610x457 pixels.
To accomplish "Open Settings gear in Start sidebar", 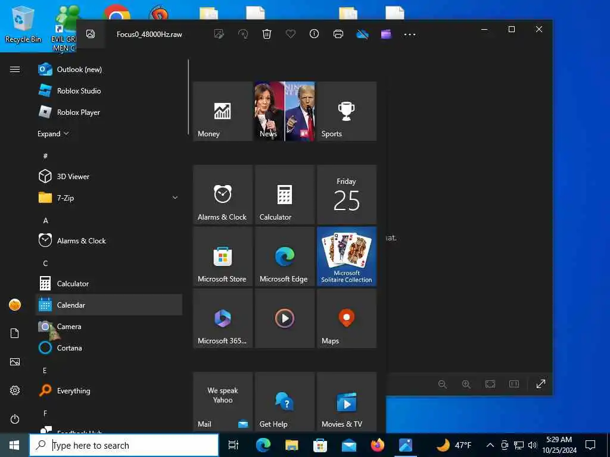I will (x=15, y=390).
